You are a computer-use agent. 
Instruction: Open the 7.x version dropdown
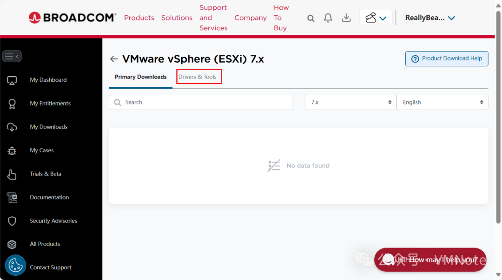click(350, 103)
